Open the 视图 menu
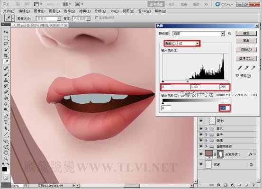This screenshot has height=189, width=262. pyautogui.click(x=128, y=11)
